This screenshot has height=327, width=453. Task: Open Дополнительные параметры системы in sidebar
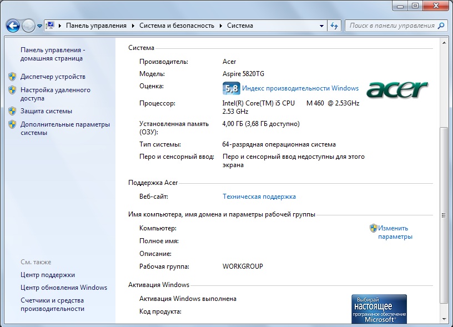(65, 129)
